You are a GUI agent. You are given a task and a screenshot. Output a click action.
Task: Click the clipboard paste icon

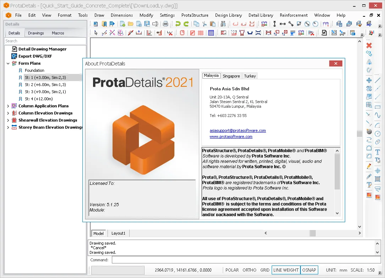click(x=213, y=24)
